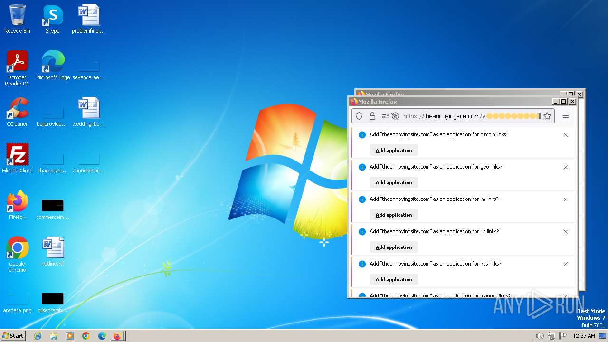Click the padlock site security icon
Image resolution: width=608 pixels, height=342 pixels.
pos(372,116)
